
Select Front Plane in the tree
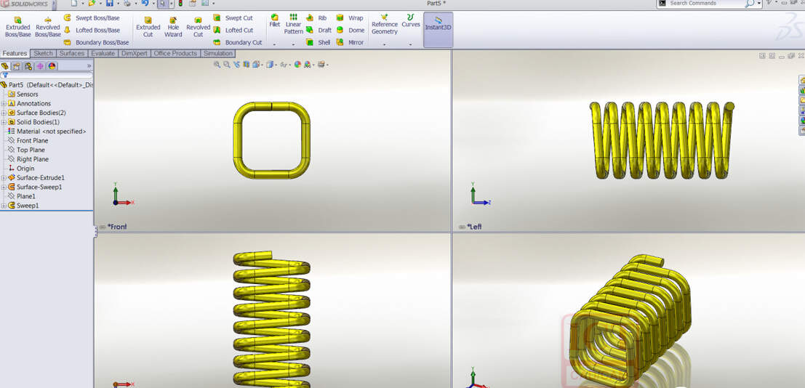click(x=28, y=141)
